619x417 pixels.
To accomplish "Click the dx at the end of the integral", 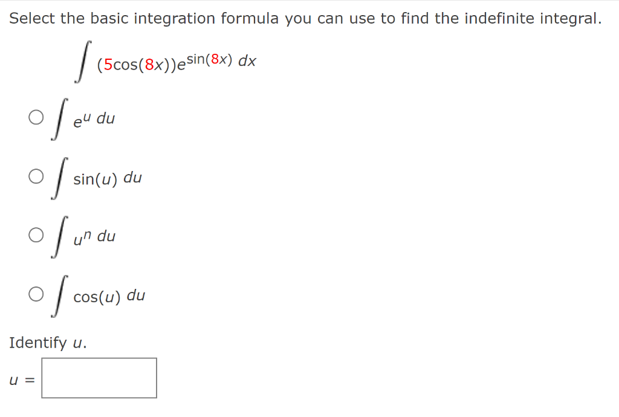I will [x=248, y=60].
